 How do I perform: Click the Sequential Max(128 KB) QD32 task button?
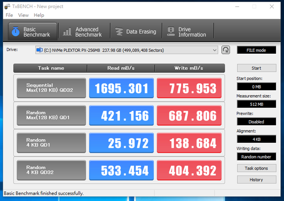(x=51, y=88)
